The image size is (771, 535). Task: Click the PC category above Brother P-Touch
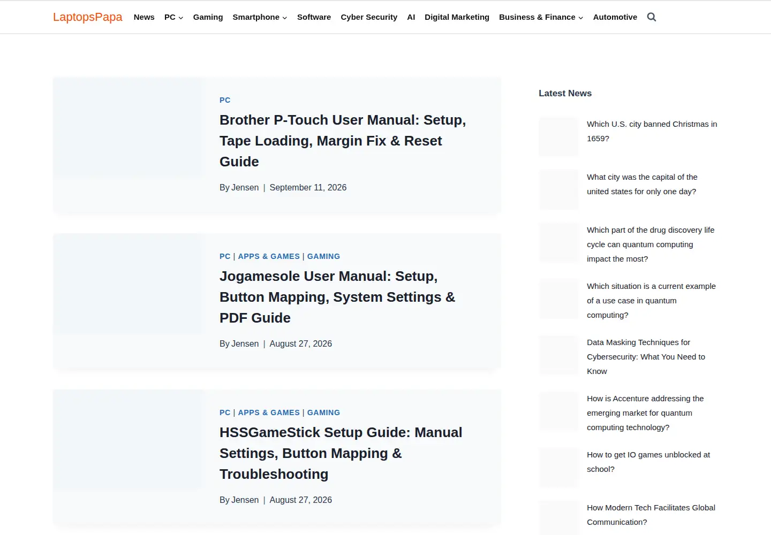click(x=225, y=100)
